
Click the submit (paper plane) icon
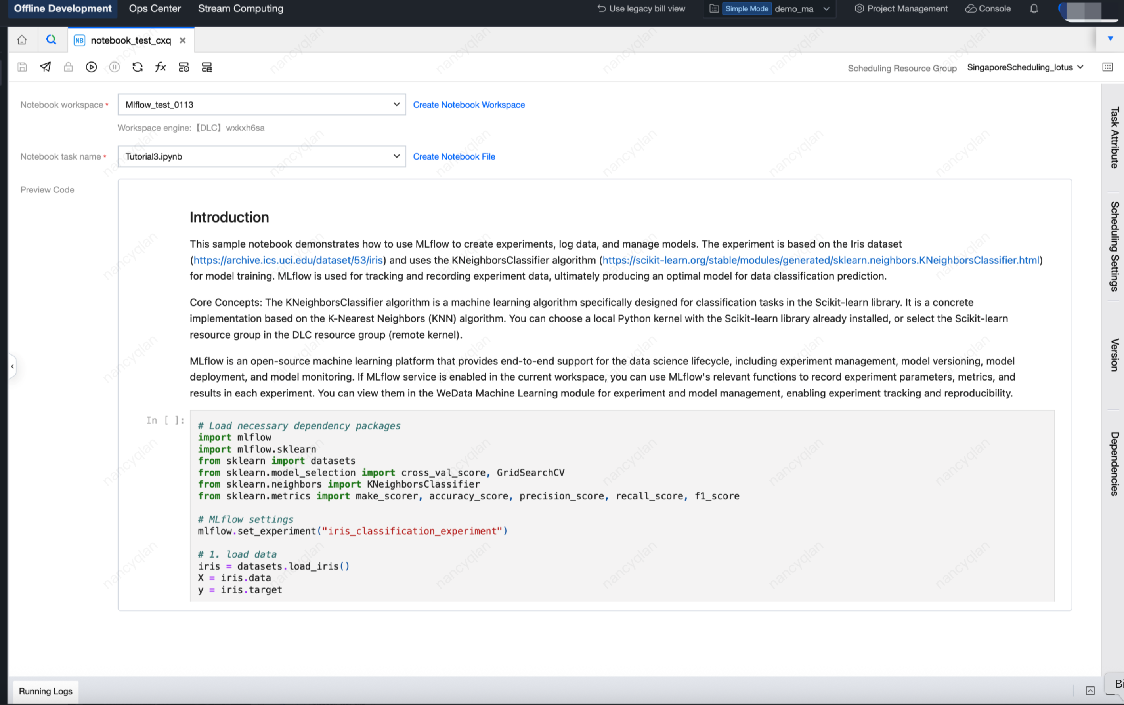point(45,67)
